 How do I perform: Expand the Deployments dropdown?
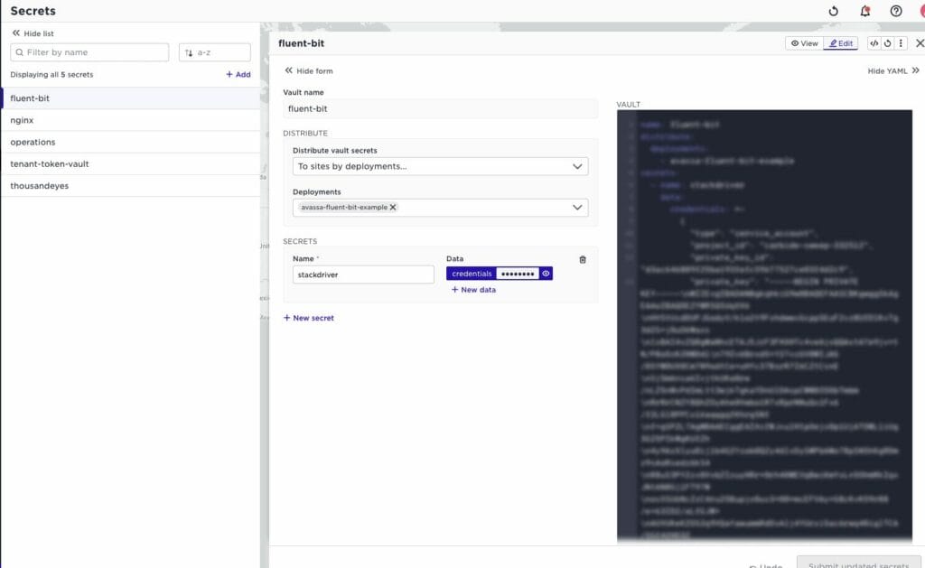(x=576, y=207)
